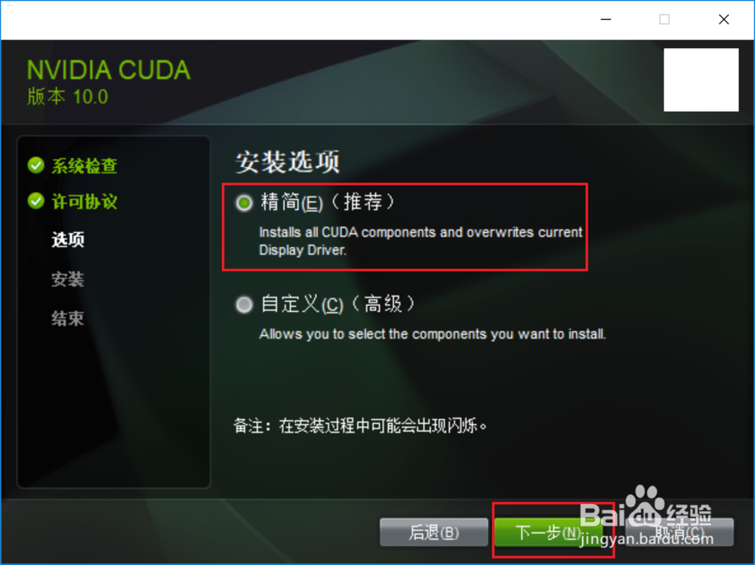Viewport: 755px width, 565px height.
Task: Click the 结束 step in sidebar
Action: coord(68,319)
